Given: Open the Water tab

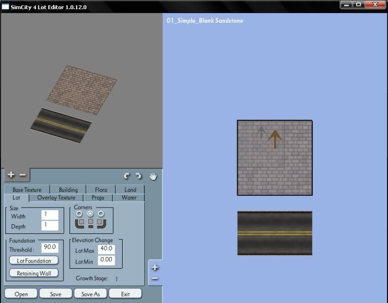Looking at the screenshot, I should (x=129, y=197).
